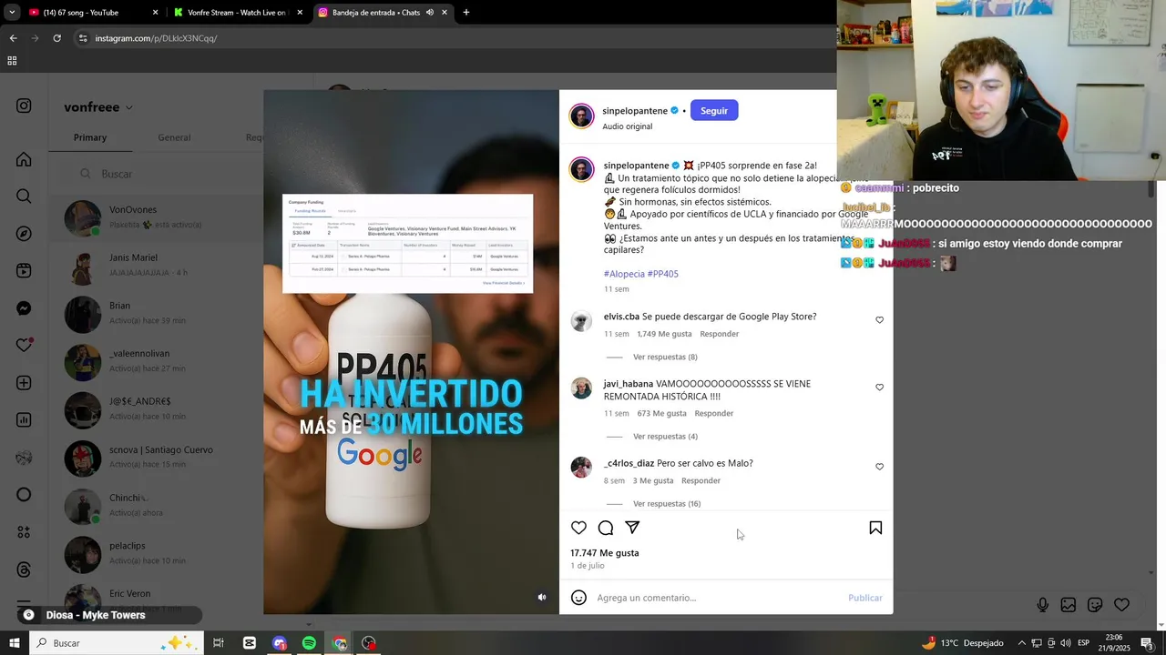
Task: Like the post with heart icon
Action: (578, 528)
